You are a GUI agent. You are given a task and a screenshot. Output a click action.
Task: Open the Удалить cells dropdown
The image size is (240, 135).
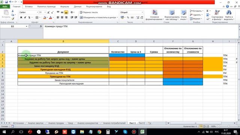click(196, 15)
